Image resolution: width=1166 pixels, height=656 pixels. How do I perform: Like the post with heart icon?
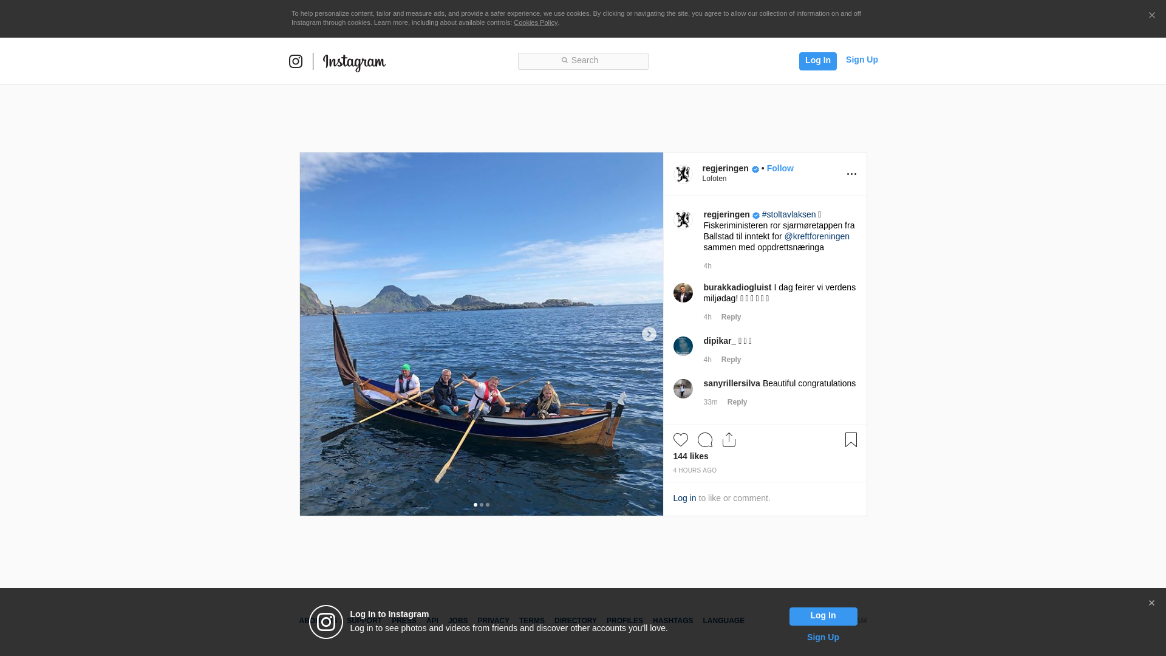[681, 440]
